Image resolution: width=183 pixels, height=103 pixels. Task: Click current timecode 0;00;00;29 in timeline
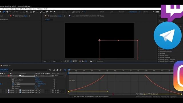(4, 69)
